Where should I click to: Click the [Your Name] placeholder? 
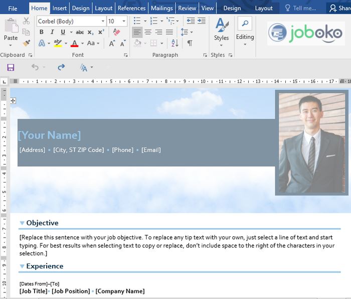pos(49,135)
